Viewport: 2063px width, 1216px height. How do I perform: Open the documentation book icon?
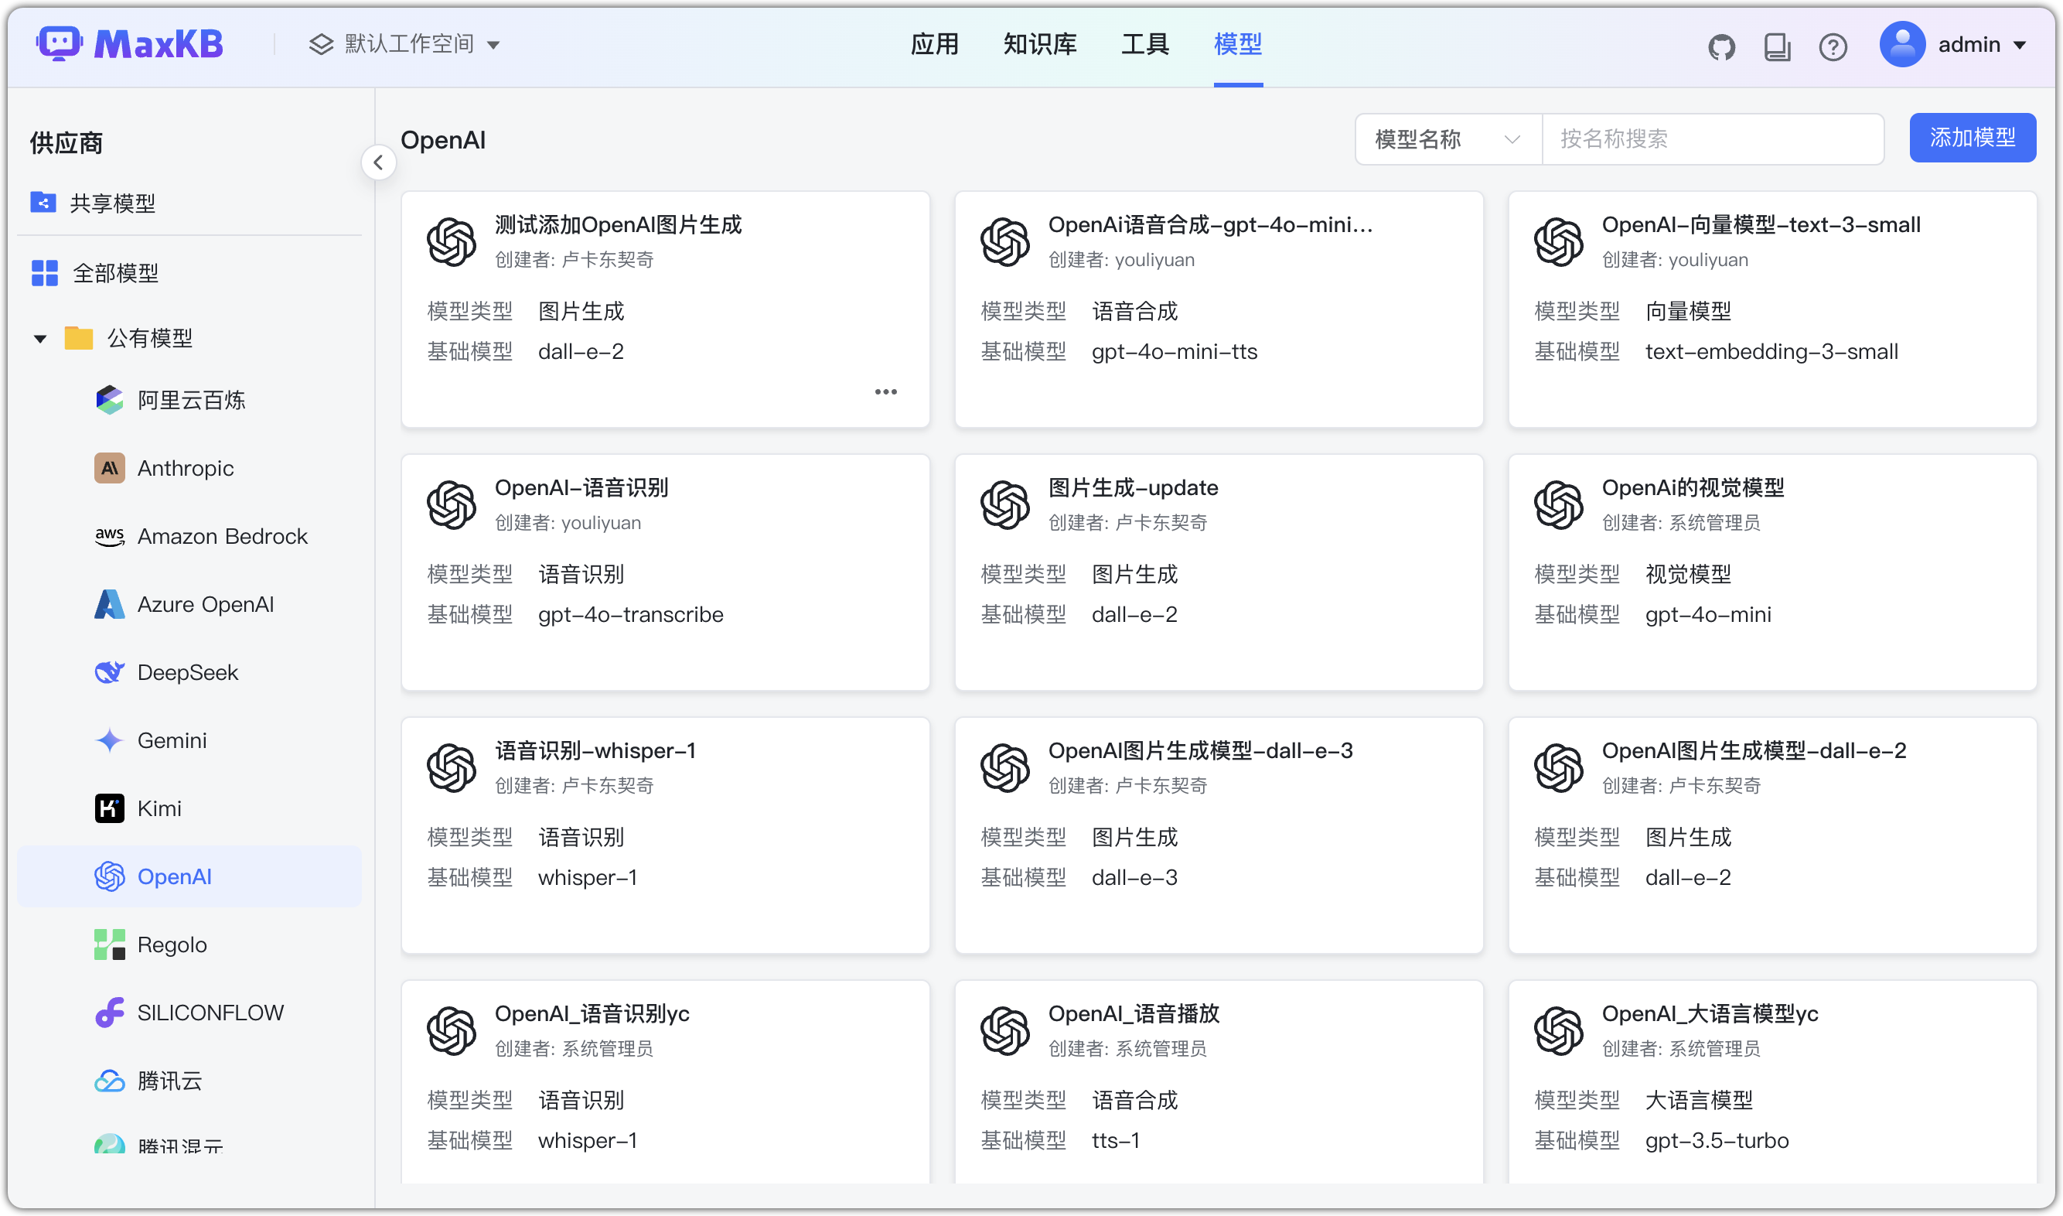click(1776, 46)
